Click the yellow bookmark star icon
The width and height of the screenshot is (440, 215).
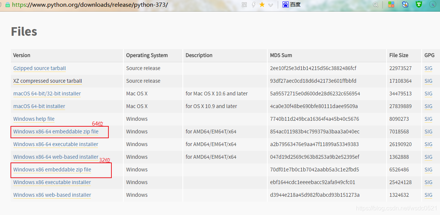pyautogui.click(x=262, y=4)
